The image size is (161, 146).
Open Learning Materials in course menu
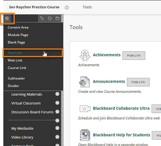coord(27,94)
